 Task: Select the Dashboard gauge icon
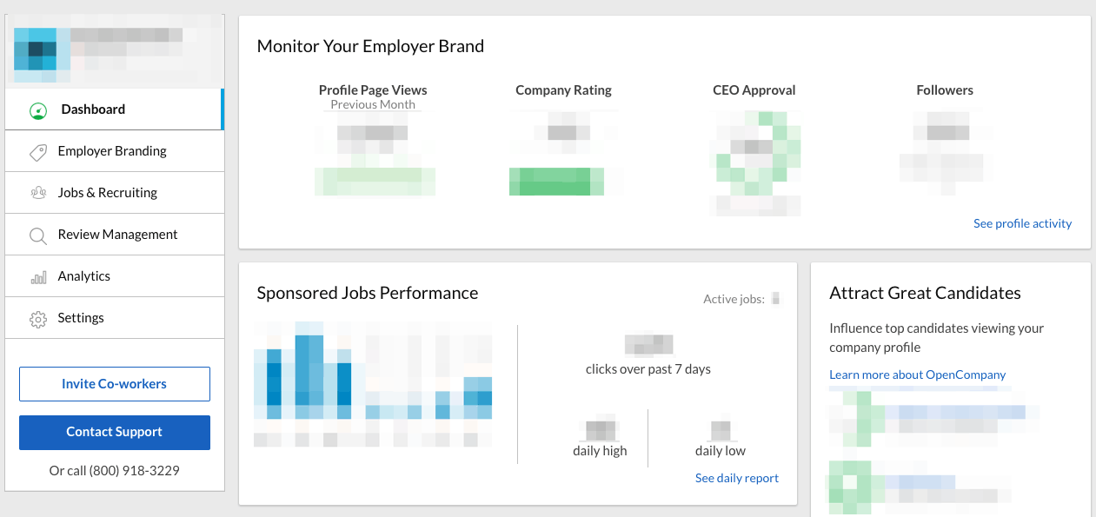click(37, 109)
